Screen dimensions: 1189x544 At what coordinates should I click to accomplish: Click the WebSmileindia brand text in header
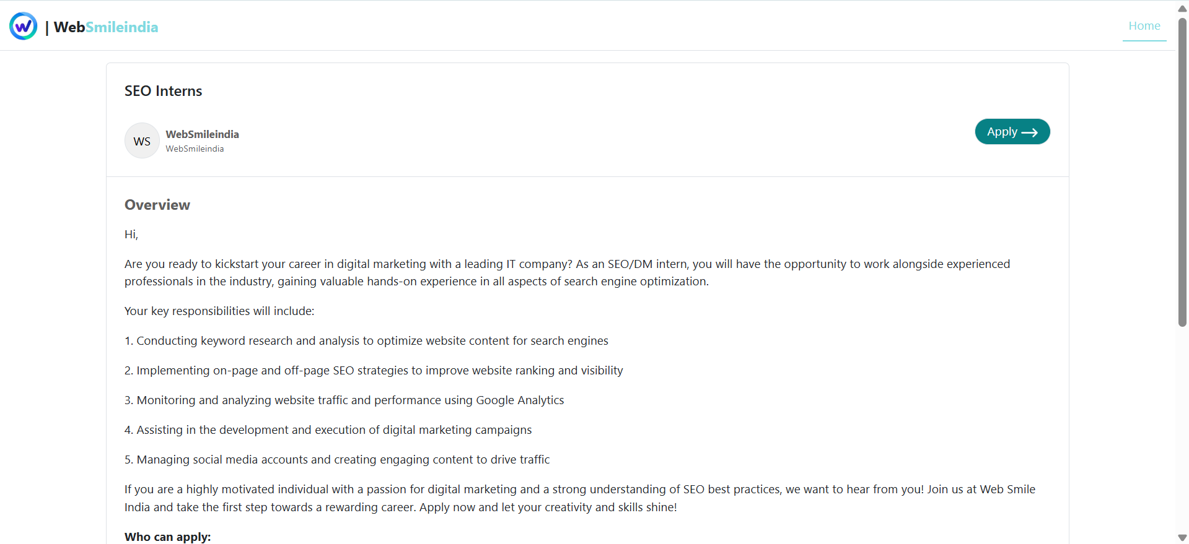point(106,27)
